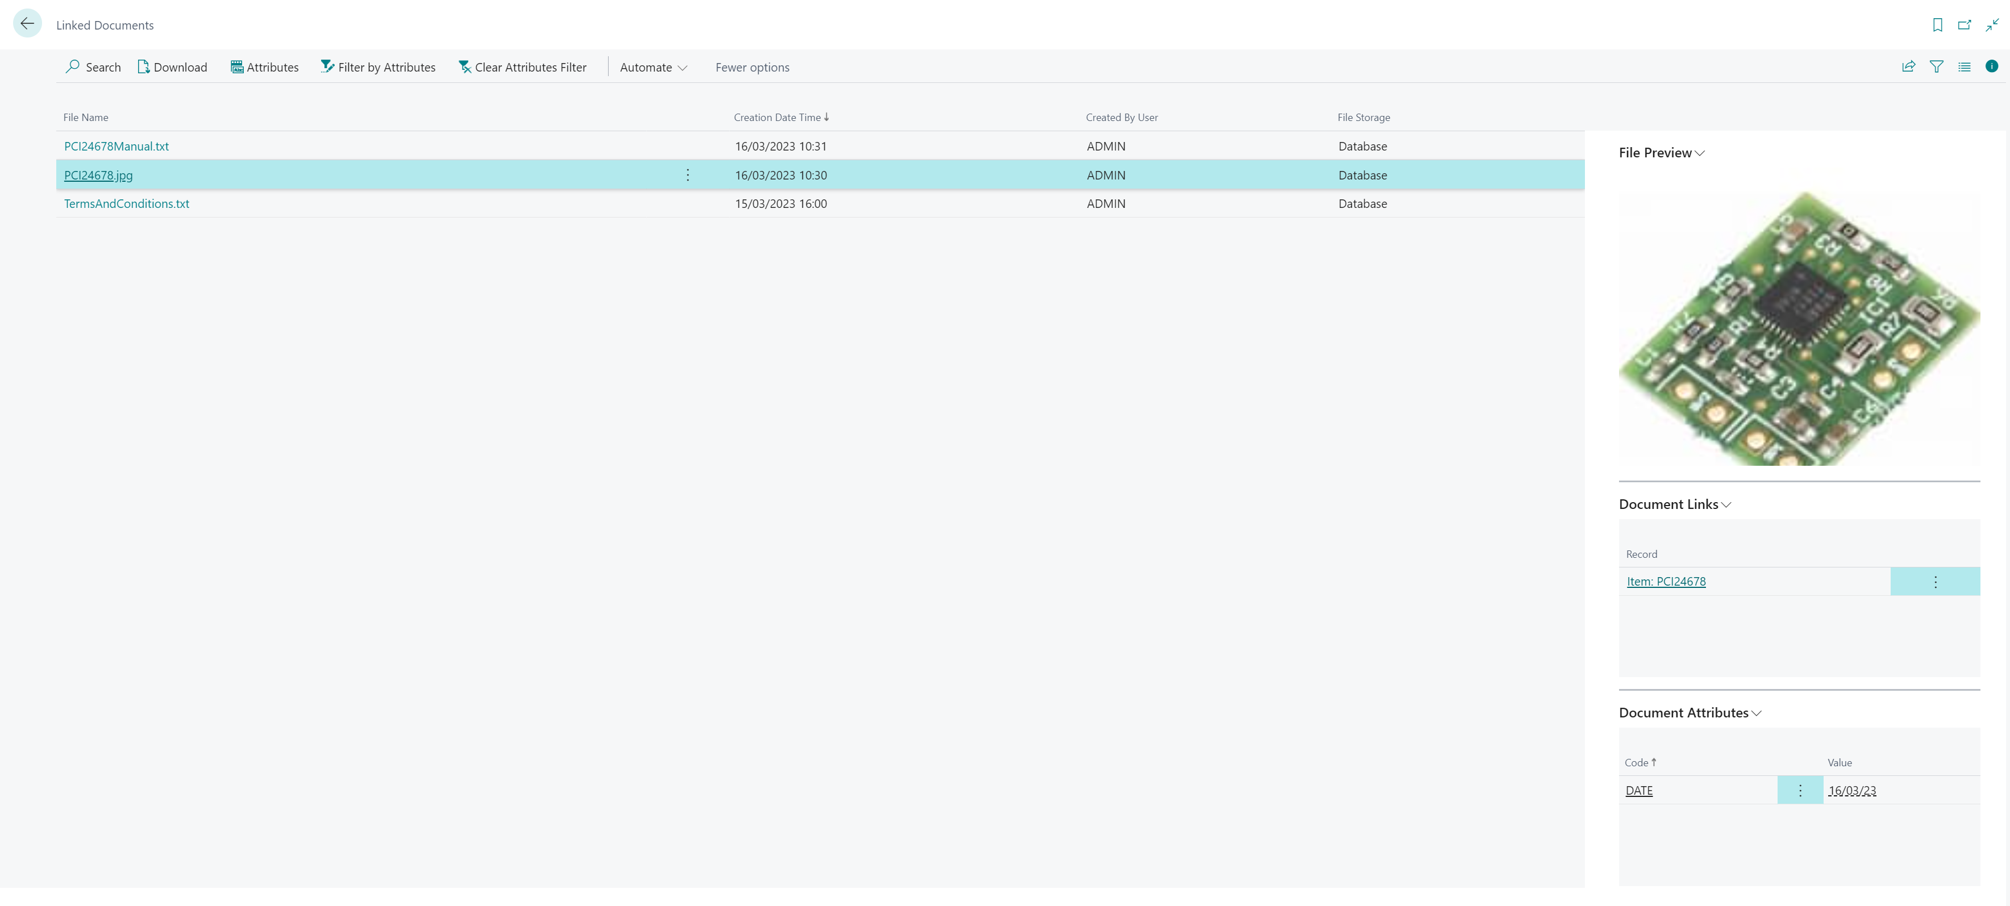Collapse the page using the contract arrows icon
The height and width of the screenshot is (906, 2010).
tap(1992, 24)
